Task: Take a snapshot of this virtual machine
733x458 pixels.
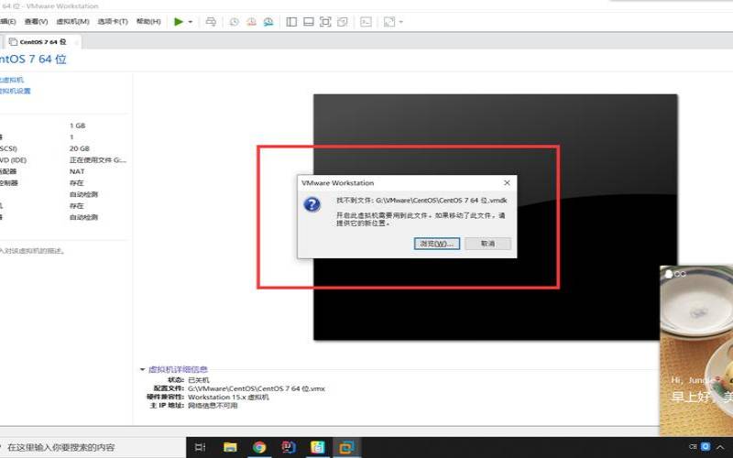Action: (x=235, y=21)
